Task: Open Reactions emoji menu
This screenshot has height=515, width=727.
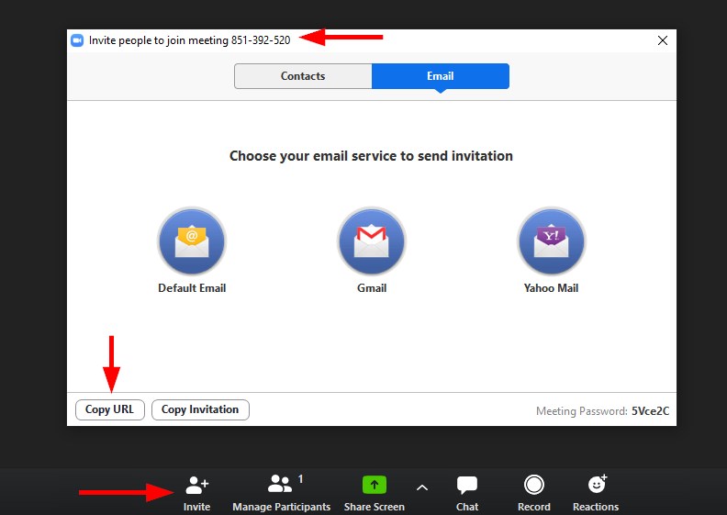Action: coord(596,494)
